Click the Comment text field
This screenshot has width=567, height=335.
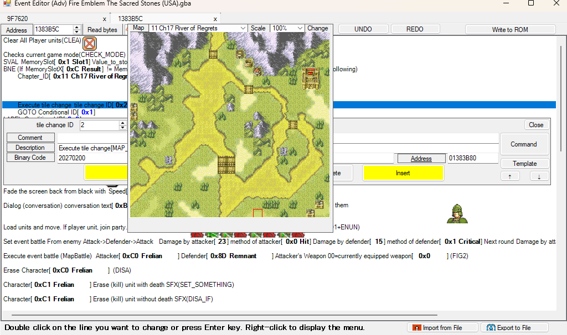pyautogui.click(x=278, y=138)
